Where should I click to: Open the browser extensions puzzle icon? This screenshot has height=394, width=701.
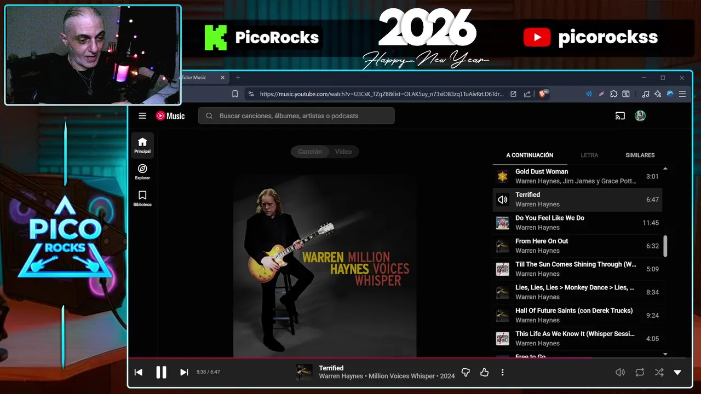point(614,94)
